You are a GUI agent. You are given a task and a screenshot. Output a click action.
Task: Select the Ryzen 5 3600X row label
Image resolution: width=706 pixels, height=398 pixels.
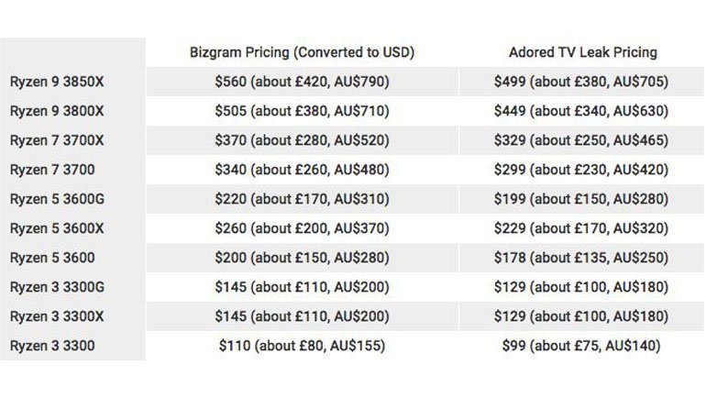[57, 228]
